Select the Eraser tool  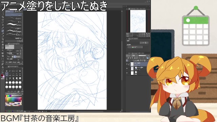pyautogui.click(x=3, y=45)
